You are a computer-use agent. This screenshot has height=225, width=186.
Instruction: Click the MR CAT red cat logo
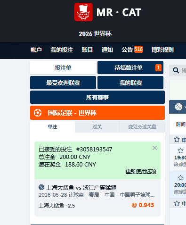(83, 12)
